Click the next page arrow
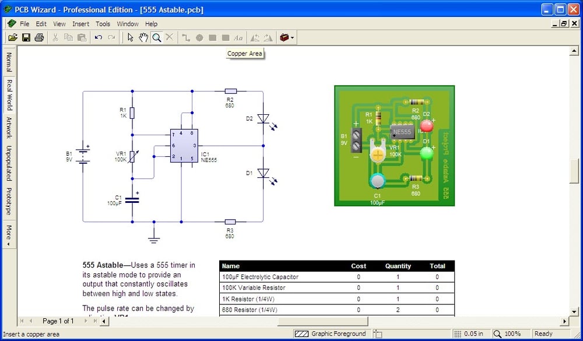Viewport: 583px width, 341px height. [86, 321]
